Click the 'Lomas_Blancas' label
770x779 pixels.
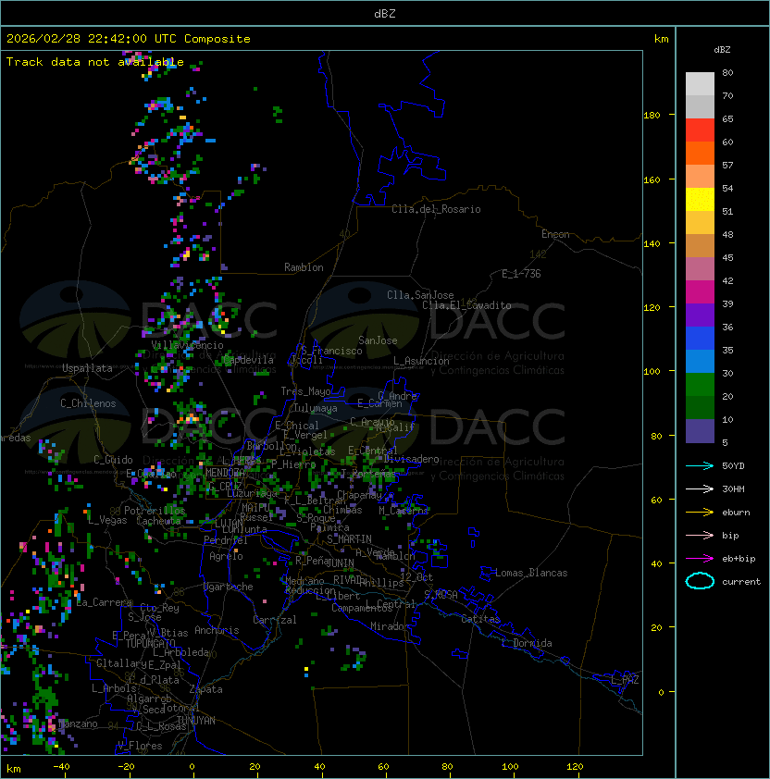click(x=531, y=573)
